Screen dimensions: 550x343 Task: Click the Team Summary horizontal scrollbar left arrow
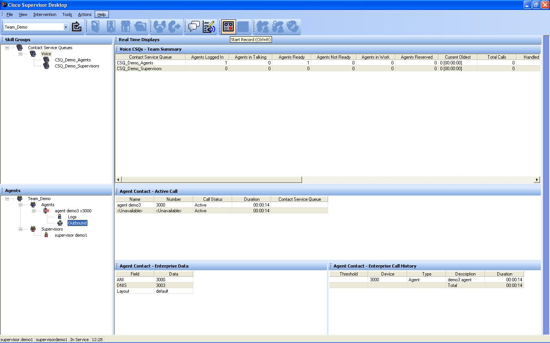click(x=118, y=180)
